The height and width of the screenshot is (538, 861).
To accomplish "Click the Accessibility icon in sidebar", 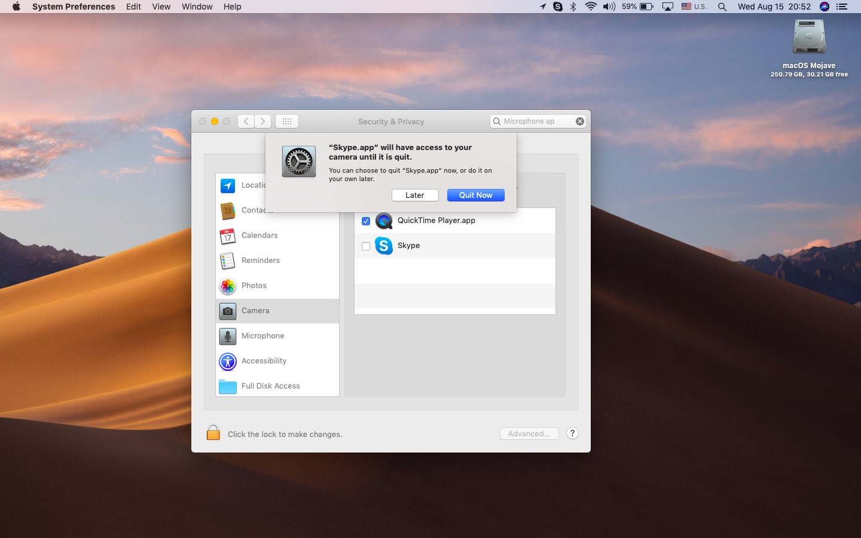I will click(x=228, y=362).
